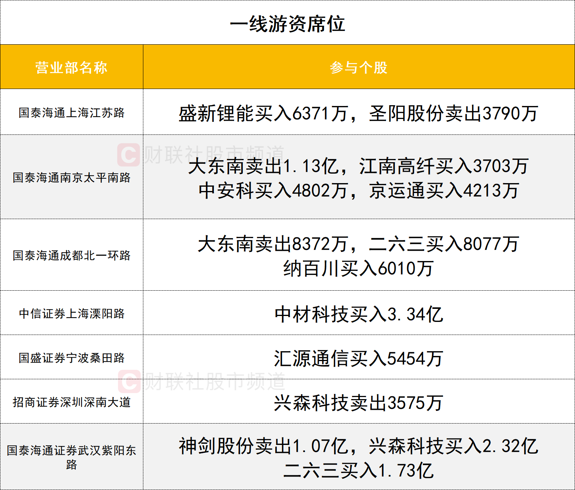Click the 中信证券上海溧阳路 branch name
This screenshot has width=575, height=490.
pyautogui.click(x=71, y=313)
